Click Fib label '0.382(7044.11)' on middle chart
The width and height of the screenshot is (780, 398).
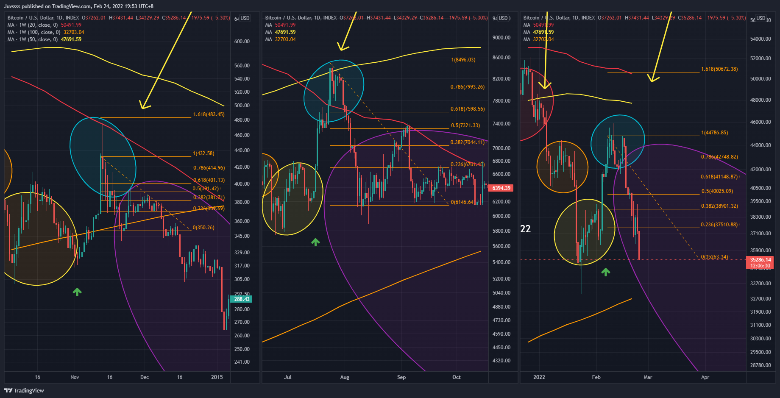[x=467, y=142]
